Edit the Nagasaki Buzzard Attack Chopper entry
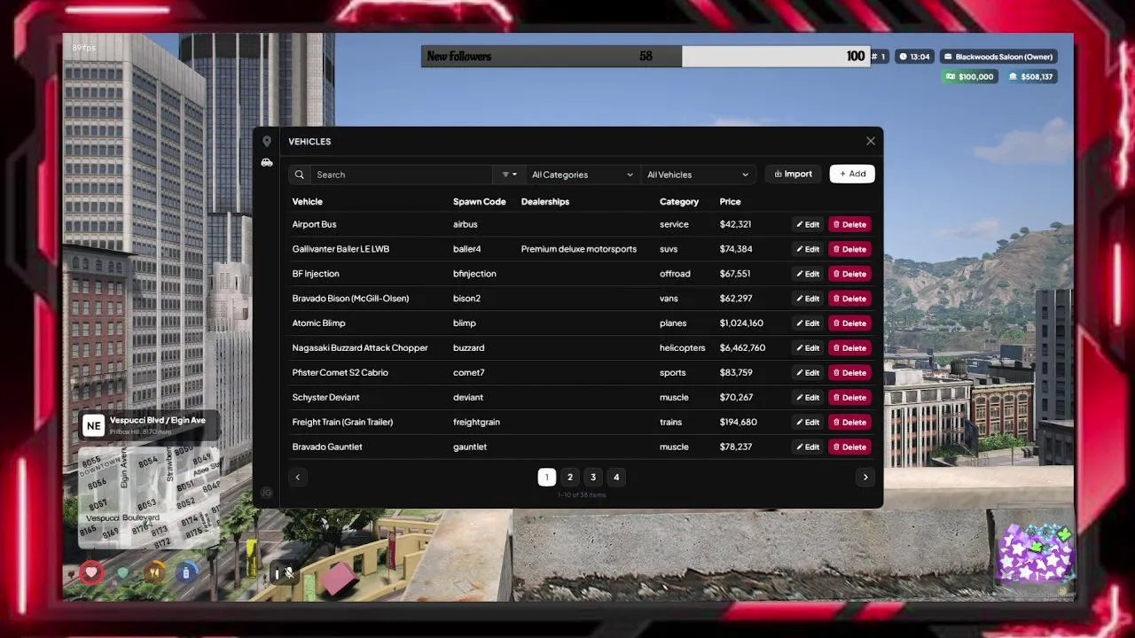The width and height of the screenshot is (1135, 638). coord(807,348)
